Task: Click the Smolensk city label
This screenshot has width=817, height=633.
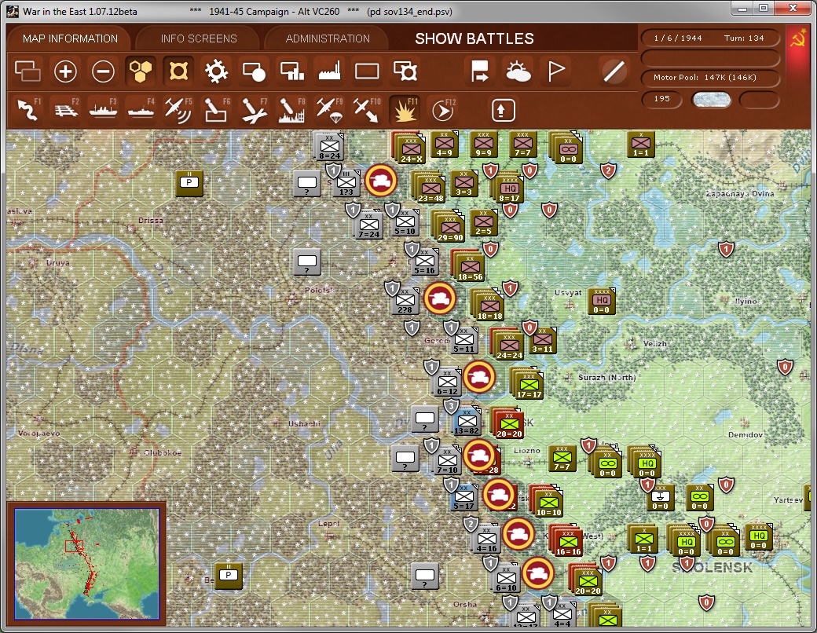Action: [x=712, y=567]
